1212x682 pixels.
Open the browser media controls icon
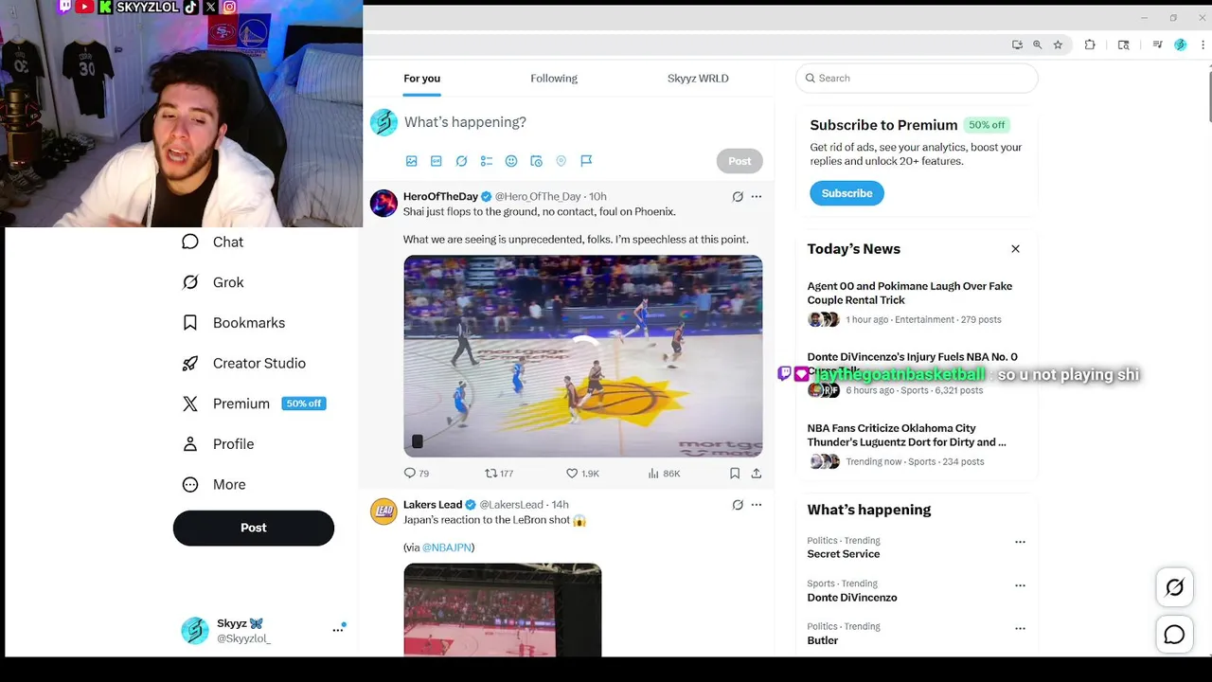click(x=1157, y=45)
